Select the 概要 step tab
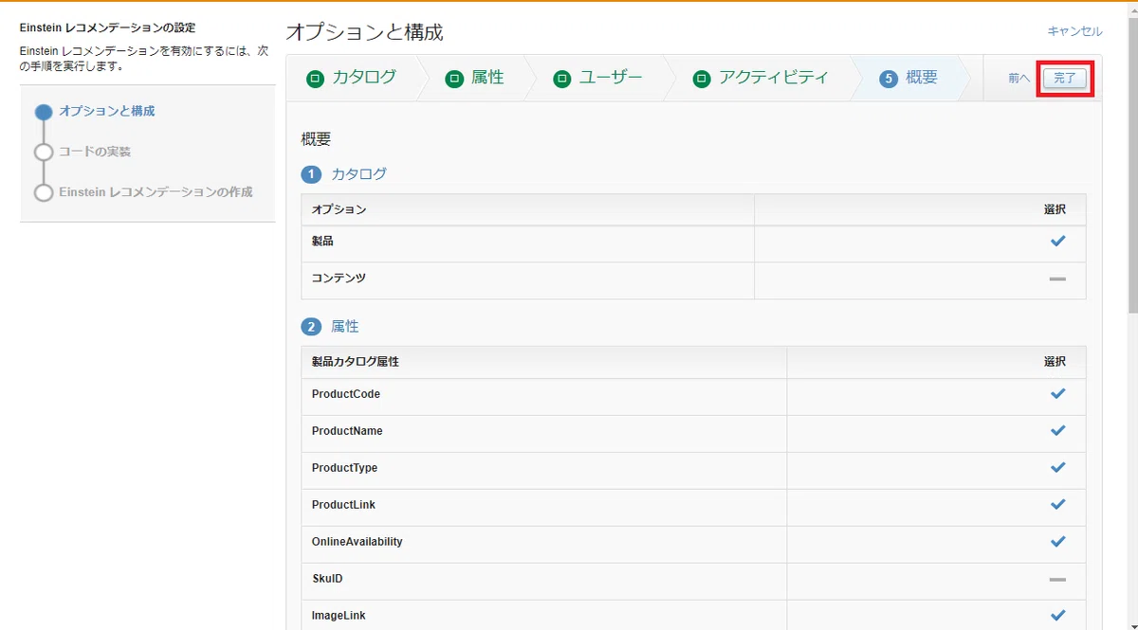The height and width of the screenshot is (630, 1138). coord(909,78)
